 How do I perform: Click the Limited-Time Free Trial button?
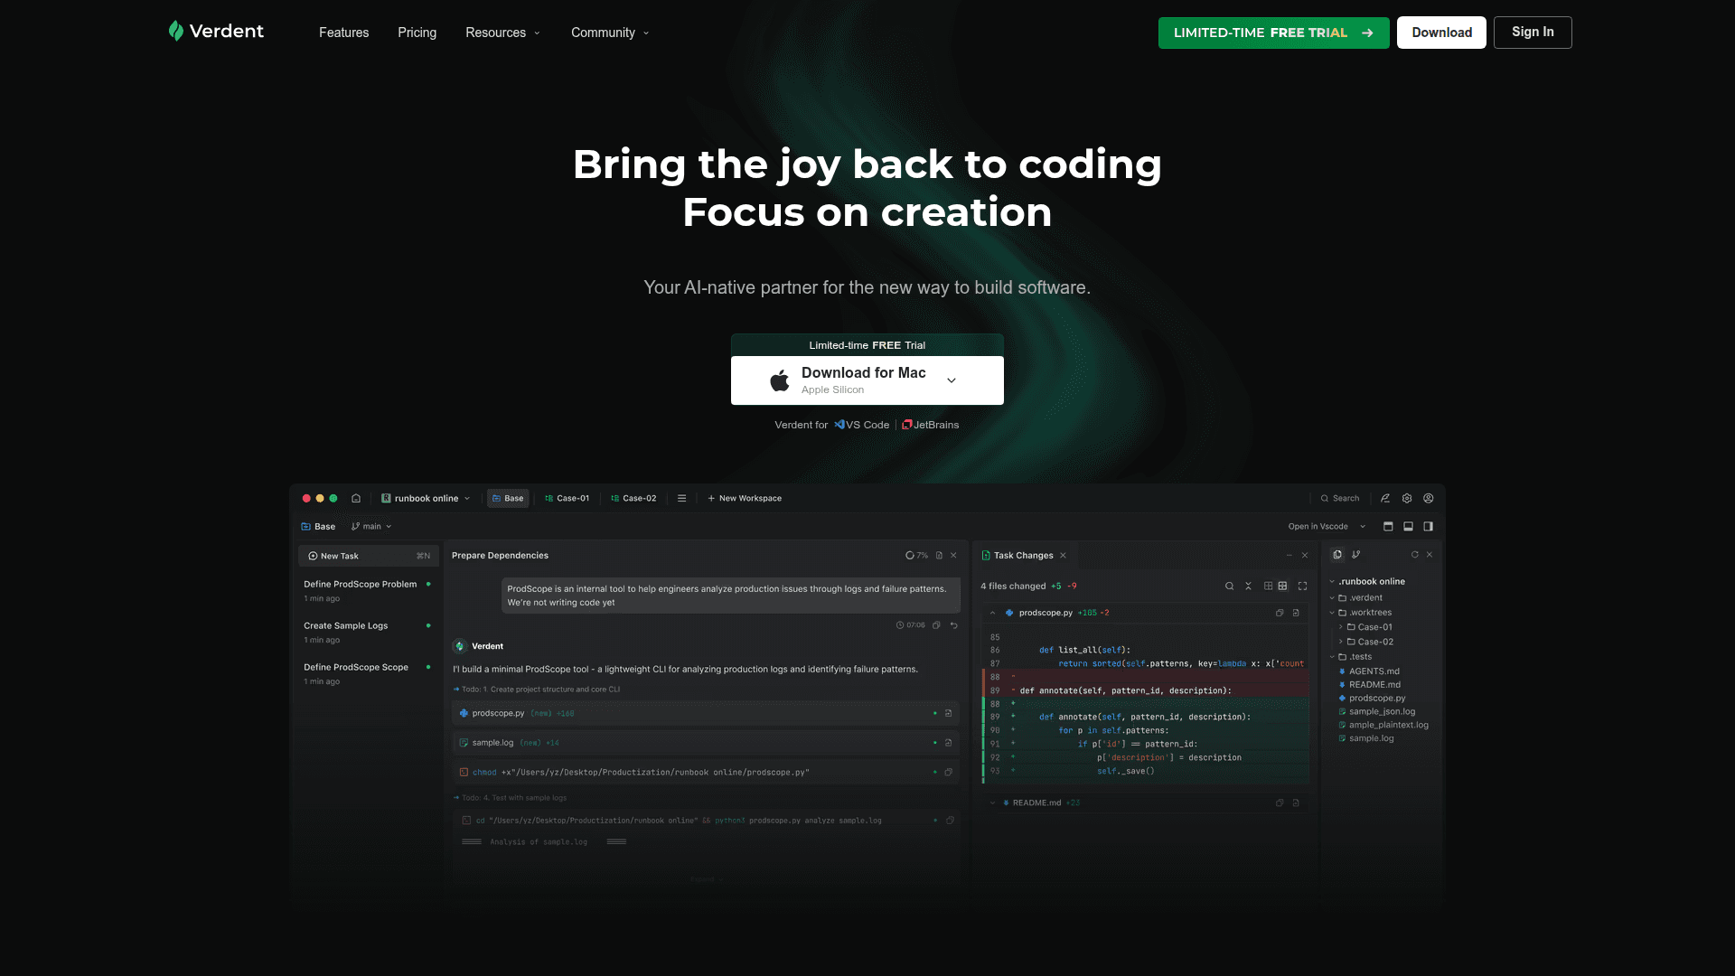1273,33
